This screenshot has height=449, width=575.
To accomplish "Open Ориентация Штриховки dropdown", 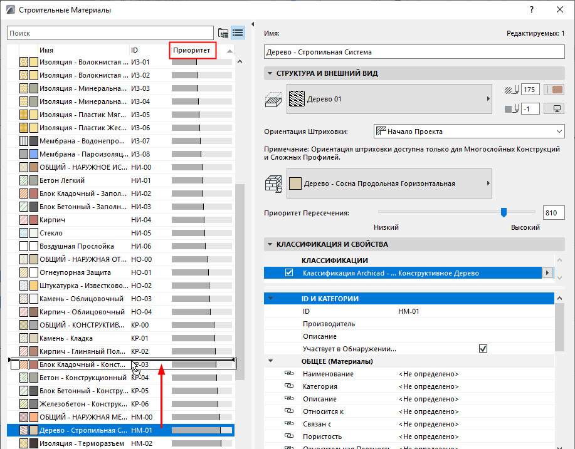I will pos(469,132).
